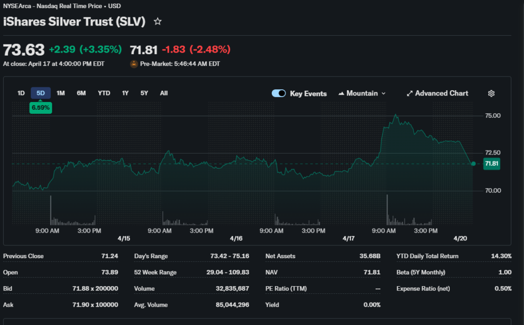Select the 5D time range tab
Screen dimensions: 524x325
pyautogui.click(x=40, y=93)
